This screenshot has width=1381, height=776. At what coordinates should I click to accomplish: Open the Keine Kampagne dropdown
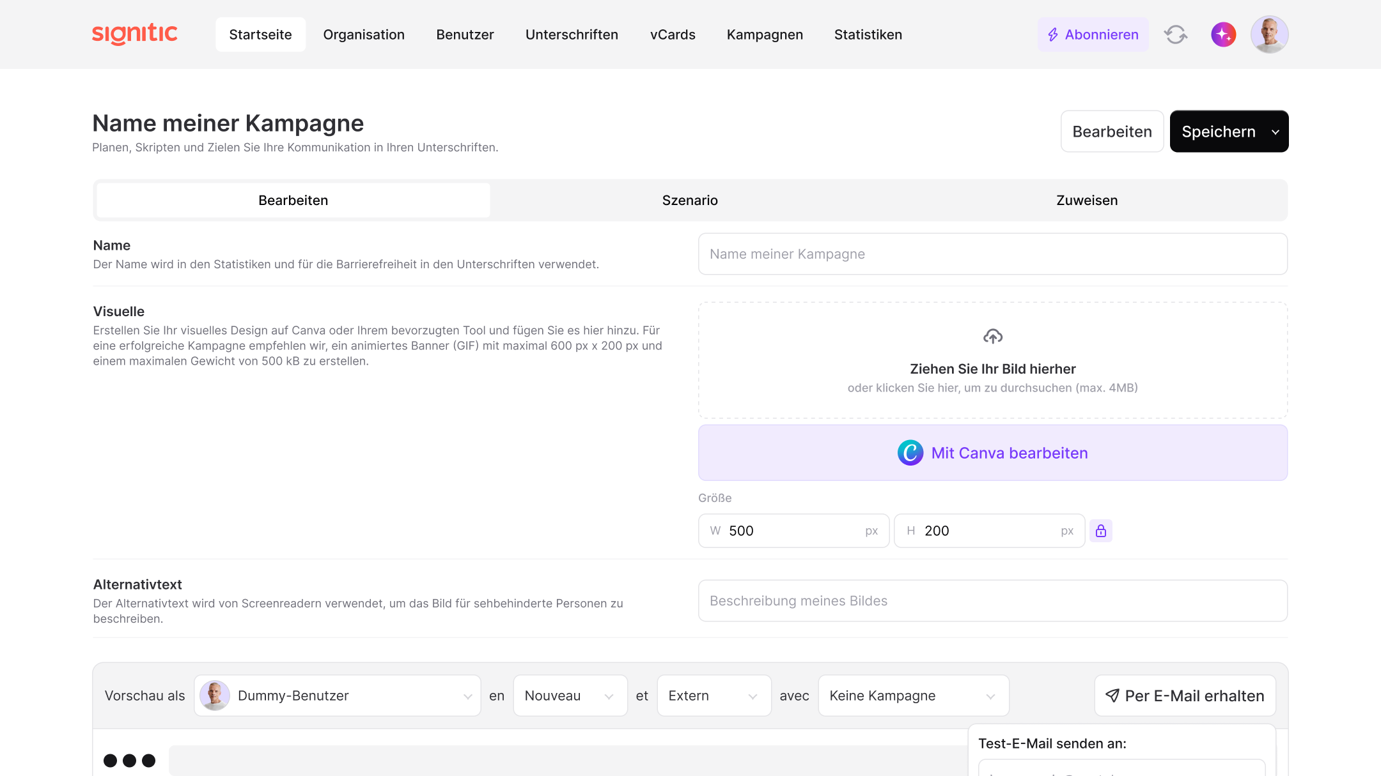(914, 696)
